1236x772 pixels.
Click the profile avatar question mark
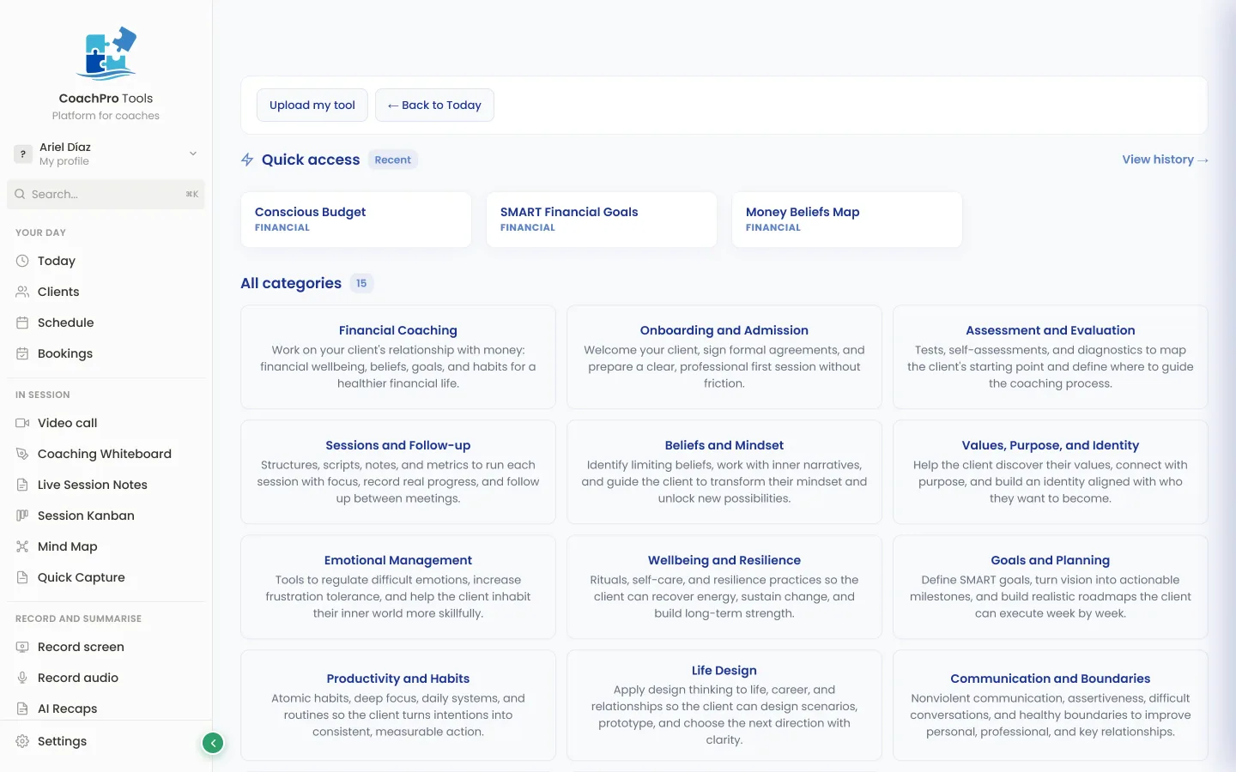coord(23,154)
